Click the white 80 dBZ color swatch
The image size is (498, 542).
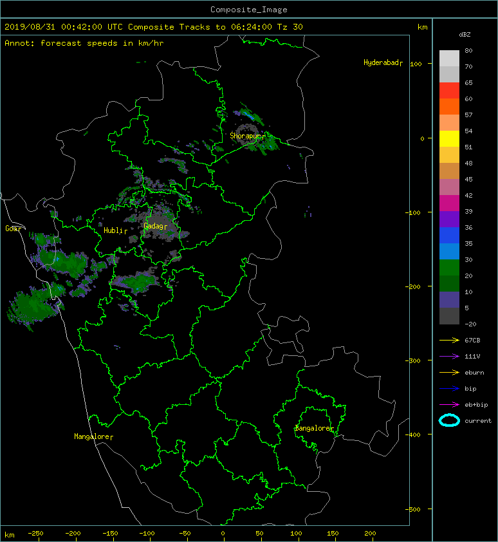449,59
